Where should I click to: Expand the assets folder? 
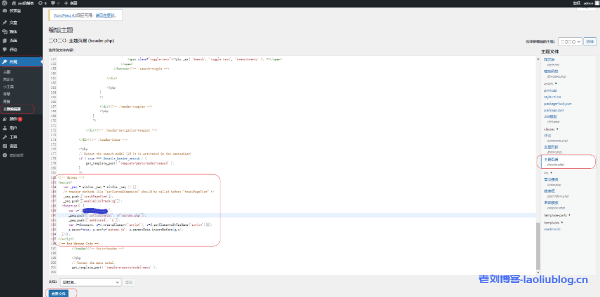point(550,84)
